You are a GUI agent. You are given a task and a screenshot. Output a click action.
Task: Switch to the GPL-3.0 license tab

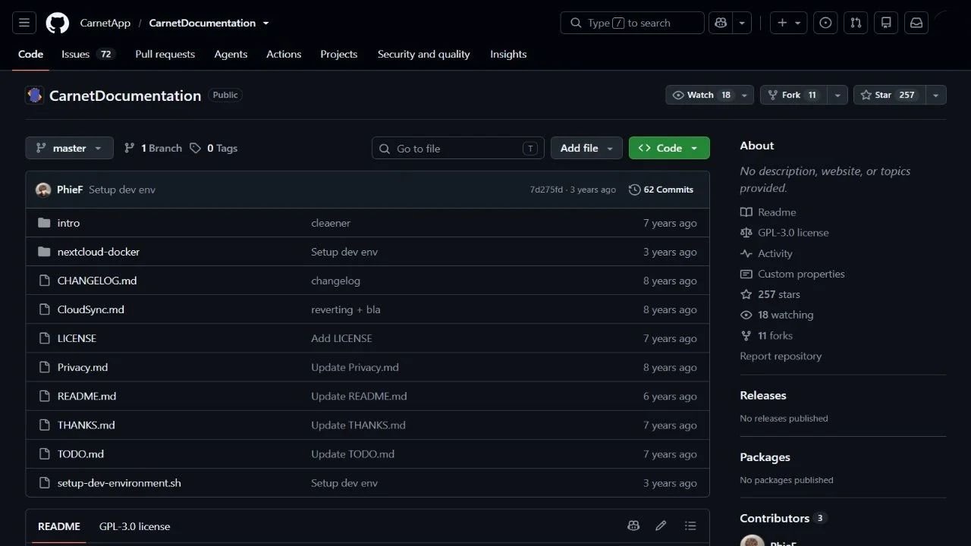coord(134,526)
